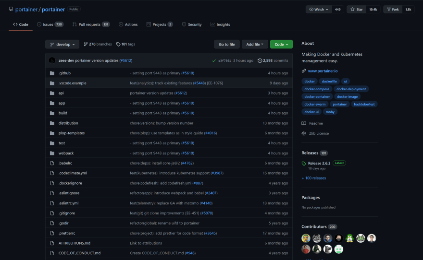Click the file icon beside CODE_OF_CONDUCT.md
The height and width of the screenshot is (260, 423).
[52, 253]
